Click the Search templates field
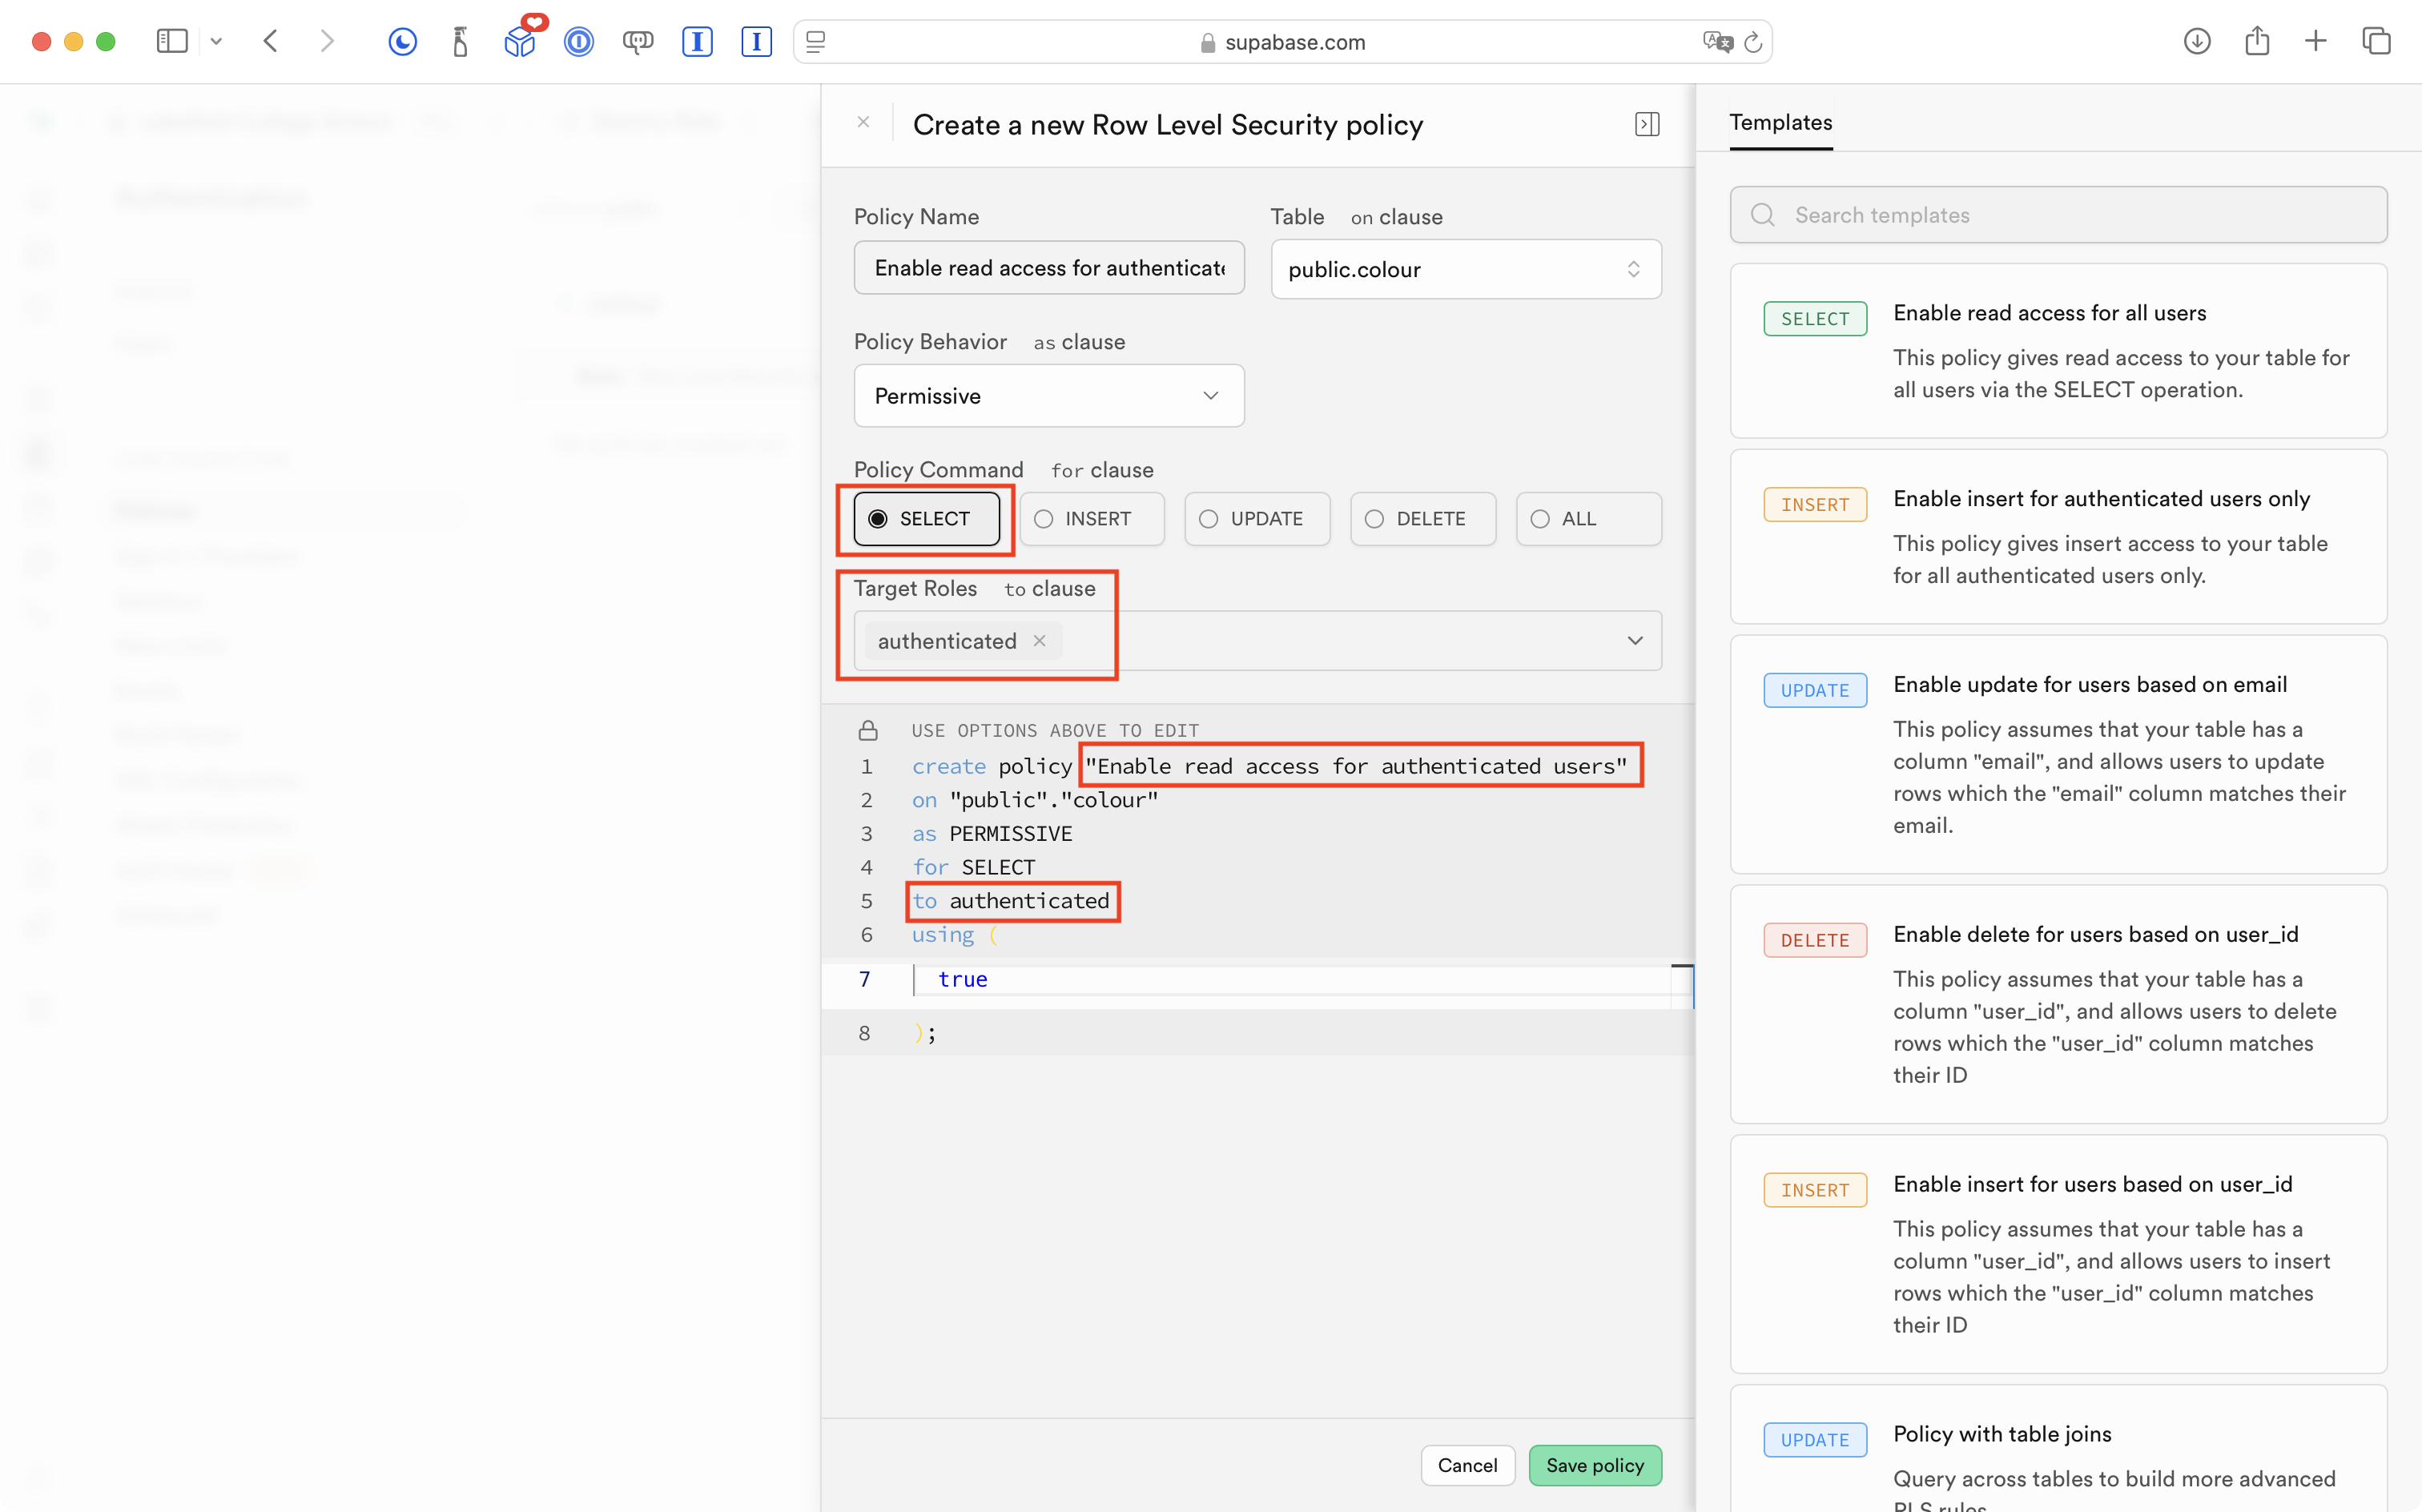This screenshot has width=2422, height=1512. coord(2058,215)
